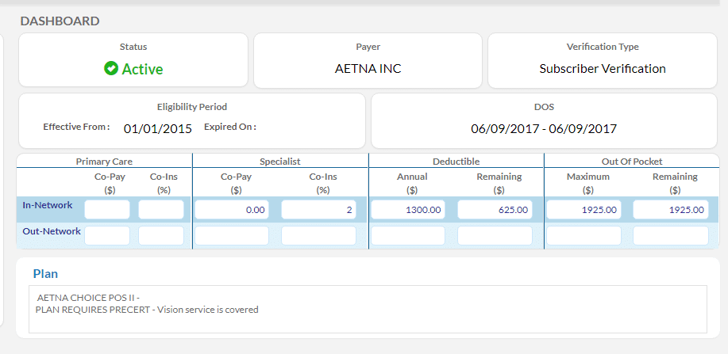Focus Out-Network Specialist Co-Pay field

232,235
